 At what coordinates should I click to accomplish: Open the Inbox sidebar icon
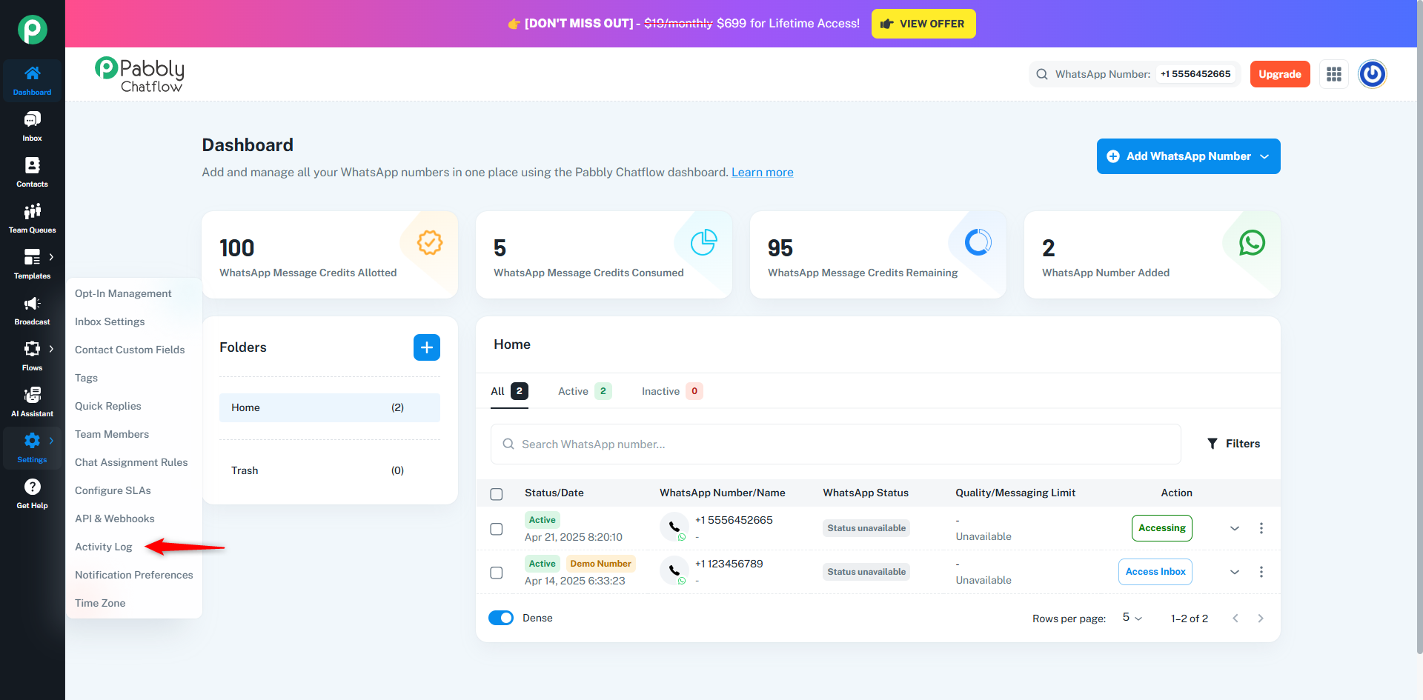tap(32, 126)
